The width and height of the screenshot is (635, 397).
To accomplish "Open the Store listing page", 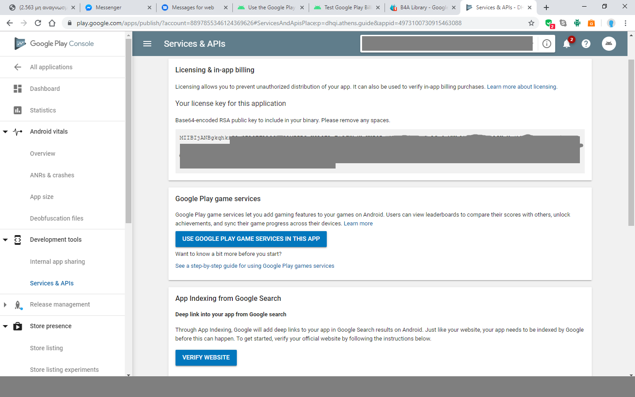I will click(46, 348).
